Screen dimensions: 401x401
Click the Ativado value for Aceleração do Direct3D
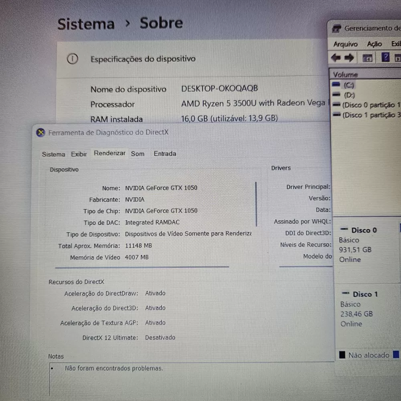tap(155, 308)
